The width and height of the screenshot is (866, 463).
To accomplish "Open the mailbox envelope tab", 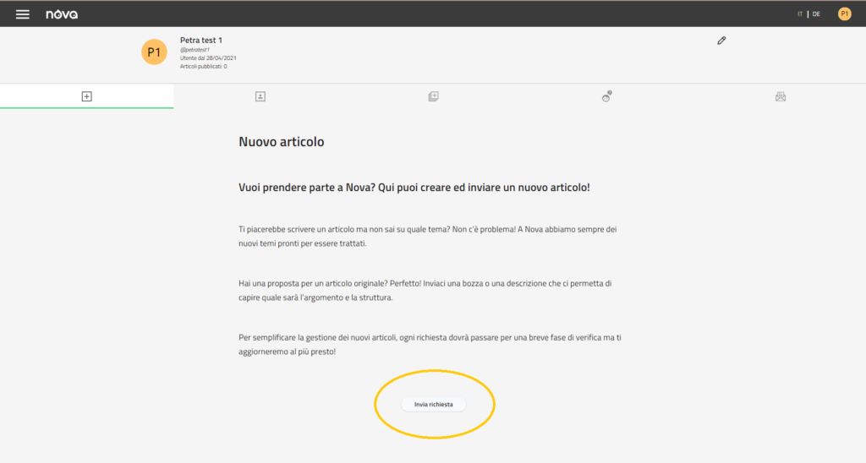I will pos(781,96).
